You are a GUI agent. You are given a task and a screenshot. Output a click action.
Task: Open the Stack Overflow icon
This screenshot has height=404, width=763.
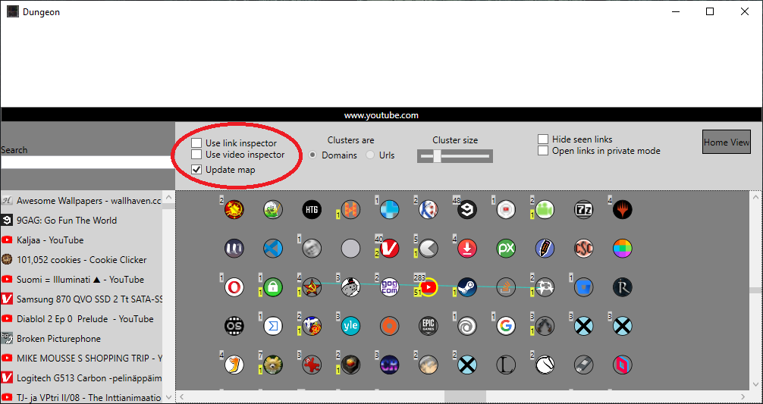(506, 287)
